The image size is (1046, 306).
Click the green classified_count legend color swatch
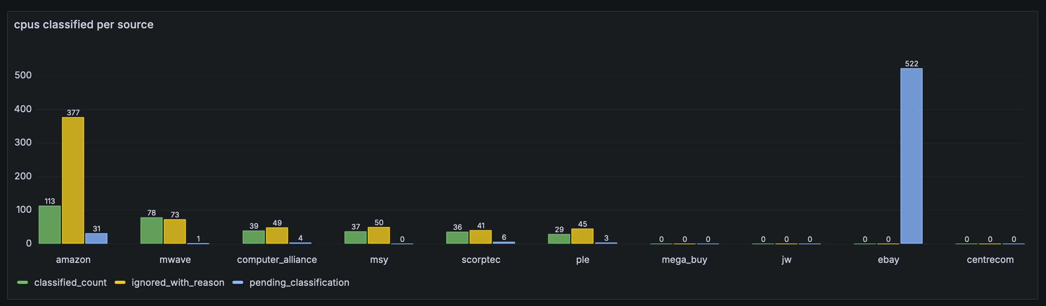(23, 282)
